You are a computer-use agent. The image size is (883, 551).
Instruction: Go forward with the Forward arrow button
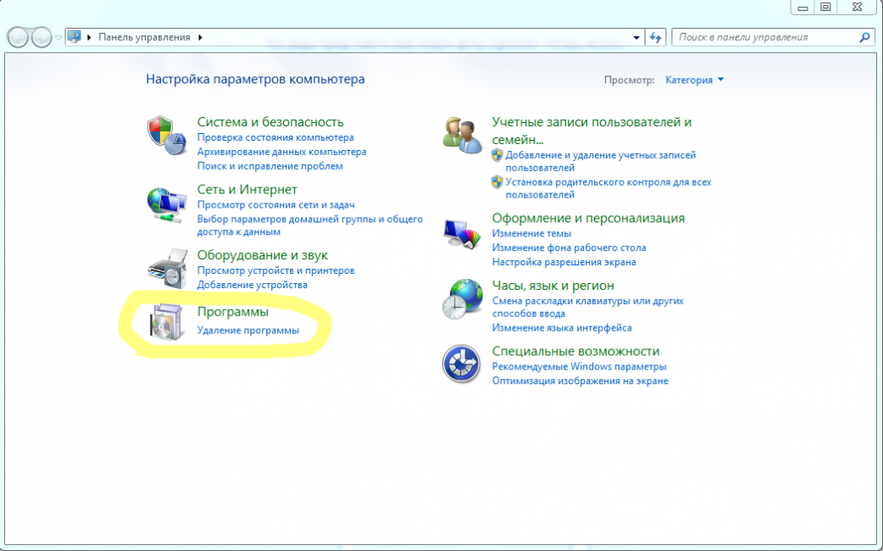[x=42, y=38]
